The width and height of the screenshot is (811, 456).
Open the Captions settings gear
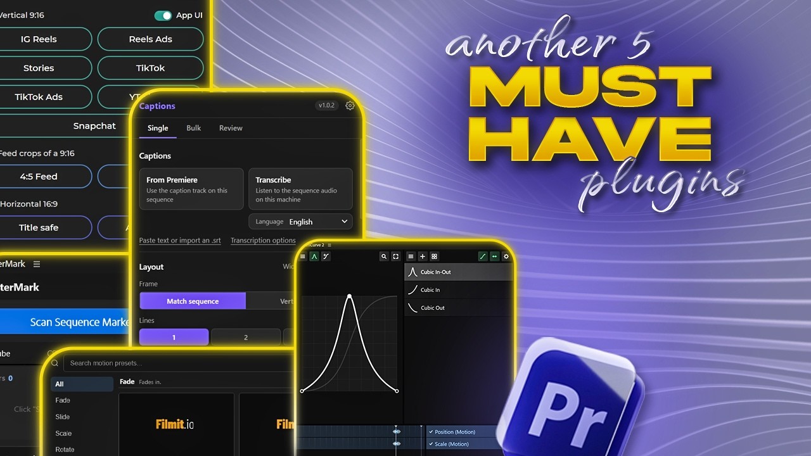(350, 106)
